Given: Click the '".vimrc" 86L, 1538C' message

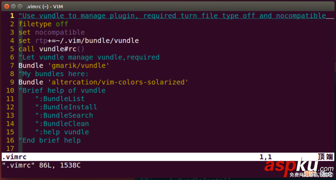Looking at the screenshot, I should pos(41,165).
